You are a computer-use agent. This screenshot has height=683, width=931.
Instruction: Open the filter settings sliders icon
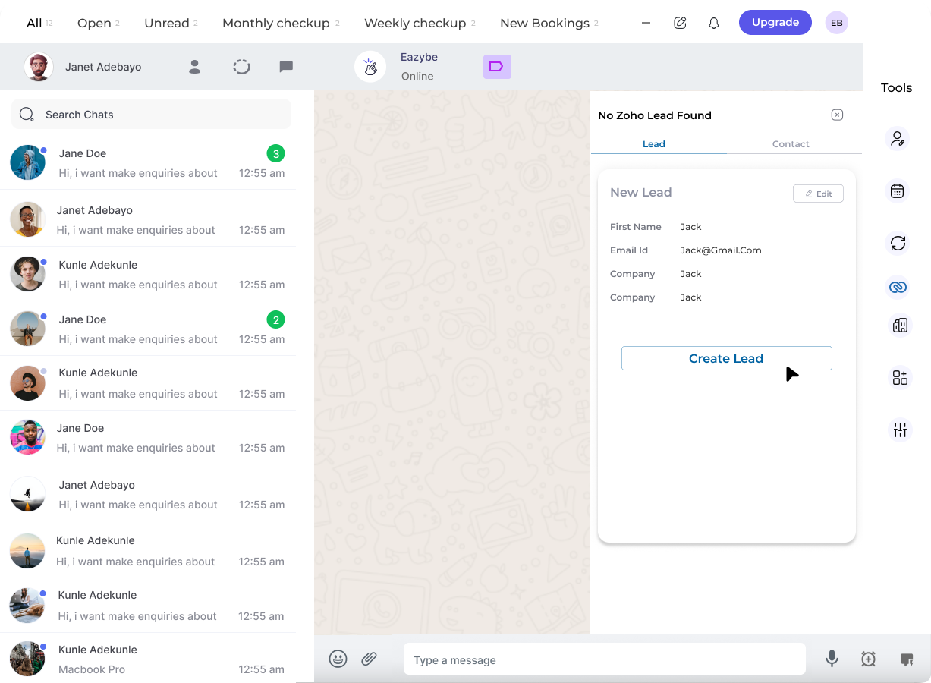click(x=899, y=430)
